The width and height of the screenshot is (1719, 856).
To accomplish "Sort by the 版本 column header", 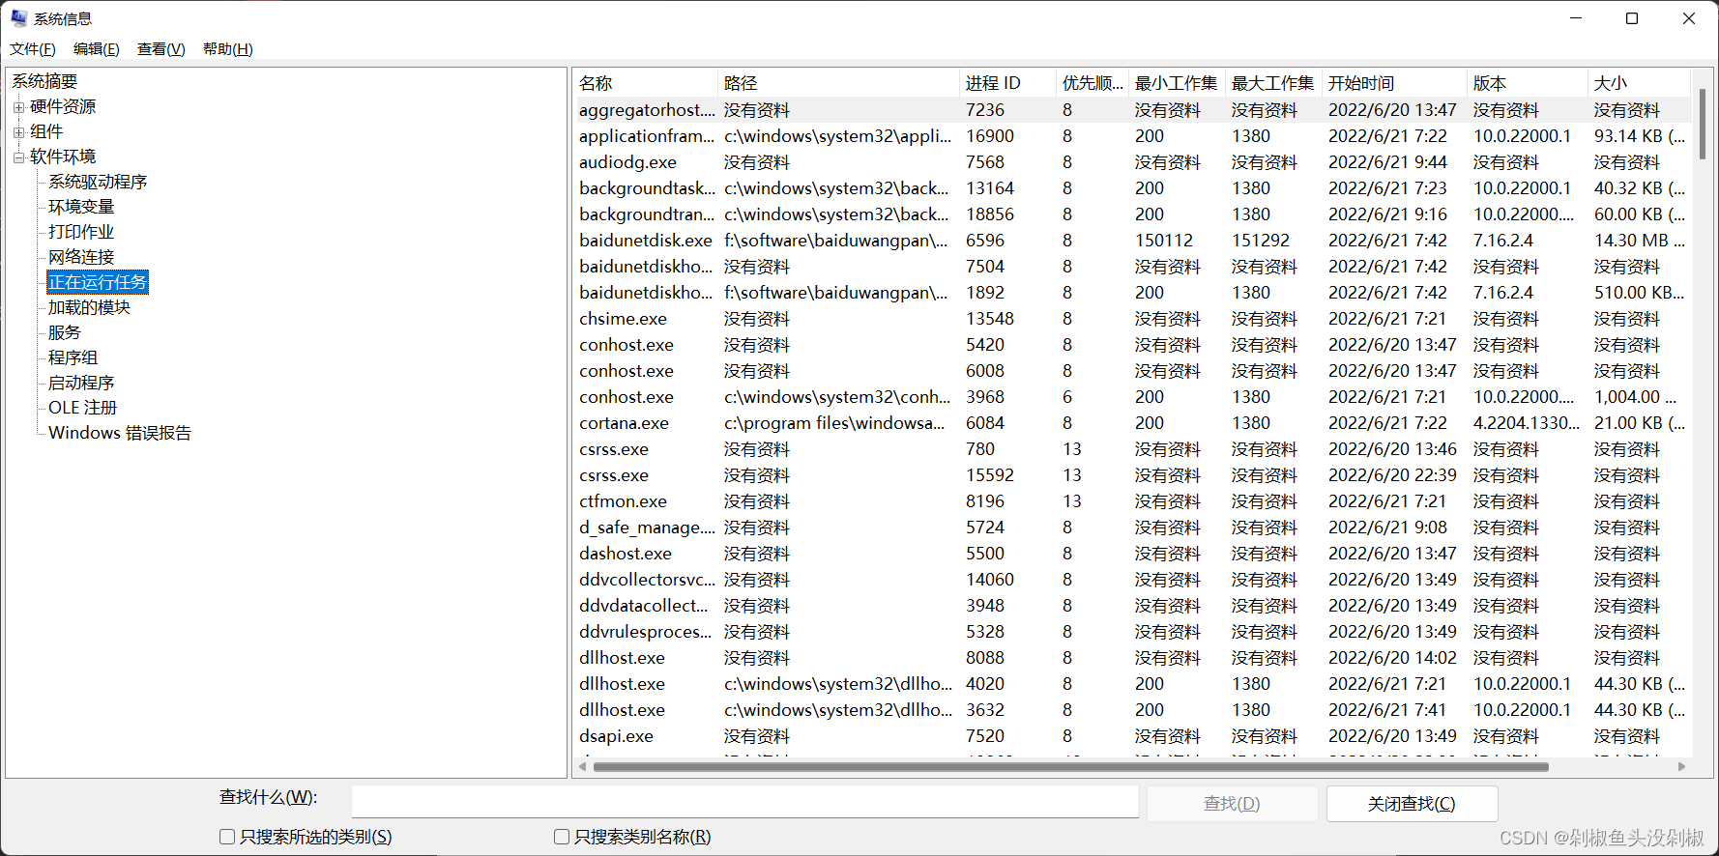I will [x=1528, y=83].
